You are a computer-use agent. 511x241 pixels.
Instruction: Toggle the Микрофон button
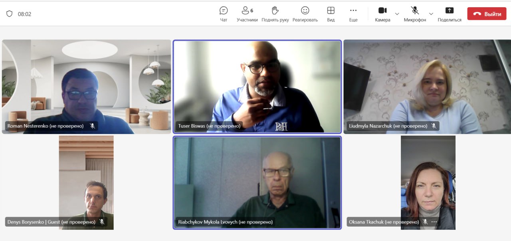(415, 14)
